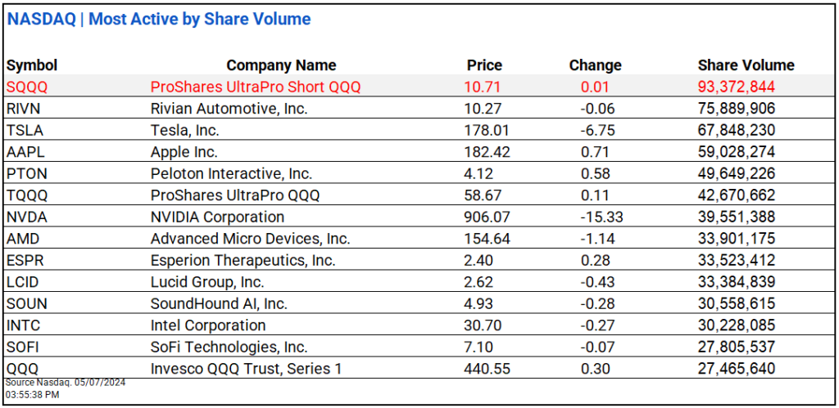This screenshot has height=408, width=839.
Task: Click the SQQQ ticker symbol
Action: tap(25, 87)
